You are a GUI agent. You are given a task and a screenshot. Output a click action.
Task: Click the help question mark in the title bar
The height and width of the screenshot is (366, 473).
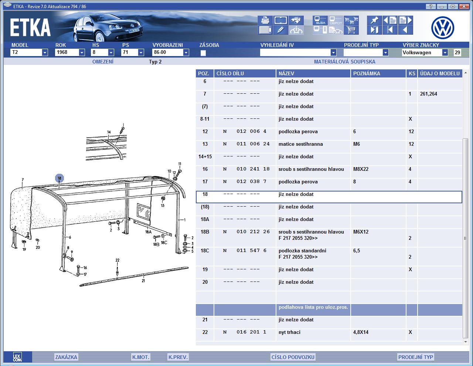pyautogui.click(x=431, y=6)
